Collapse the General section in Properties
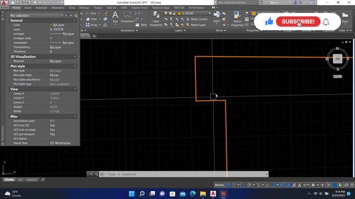 75,20
